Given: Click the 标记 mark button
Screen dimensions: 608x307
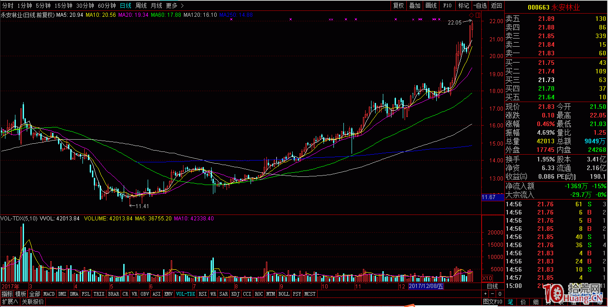Looking at the screenshot, I should pos(463,6).
